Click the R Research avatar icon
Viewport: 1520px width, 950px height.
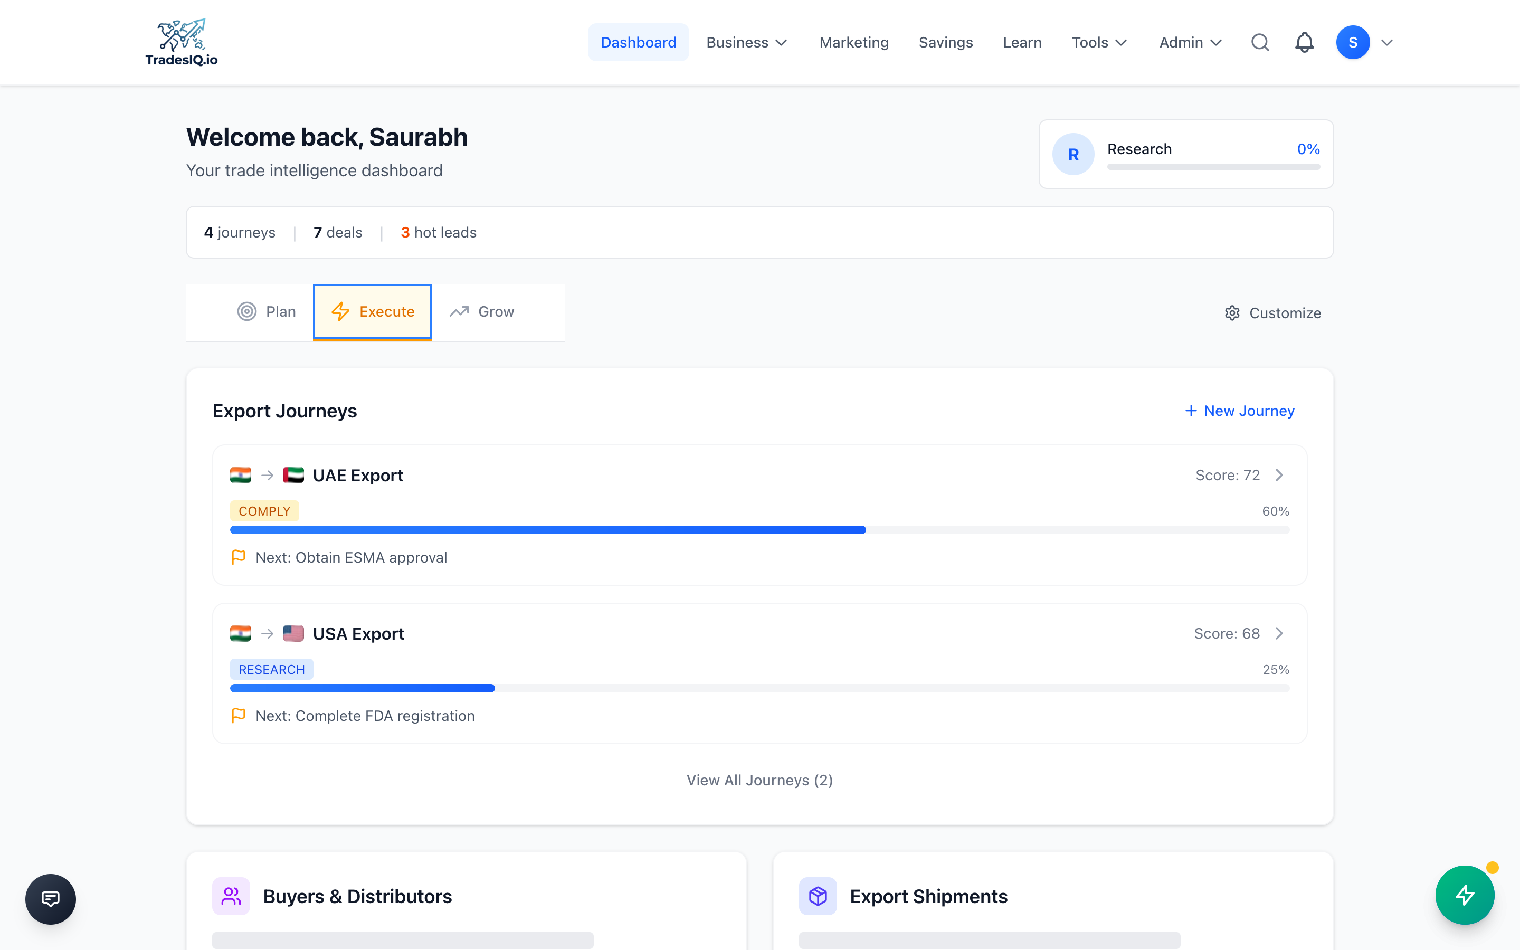coord(1073,154)
